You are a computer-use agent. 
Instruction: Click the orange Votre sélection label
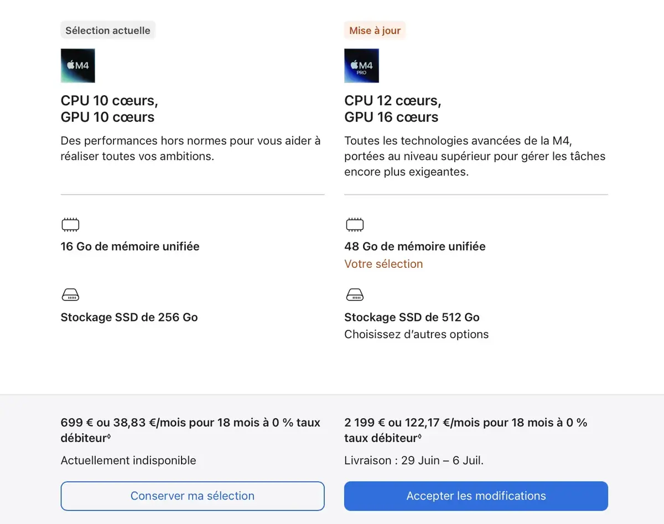click(383, 264)
